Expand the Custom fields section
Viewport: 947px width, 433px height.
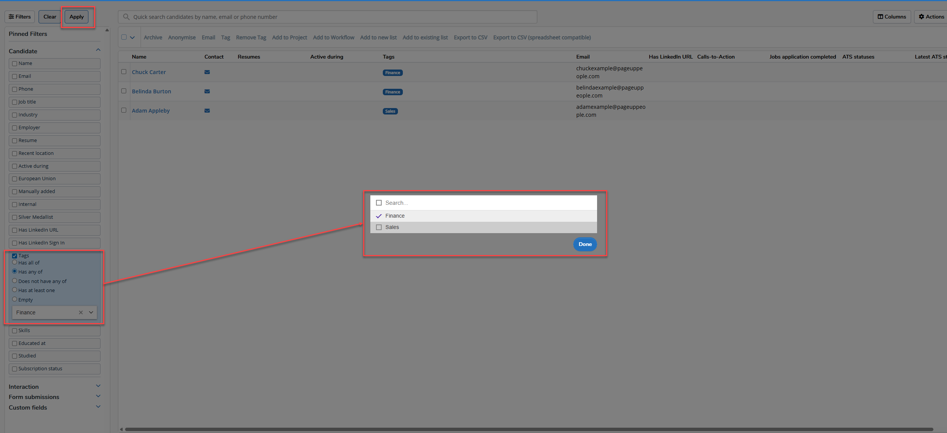click(98, 407)
